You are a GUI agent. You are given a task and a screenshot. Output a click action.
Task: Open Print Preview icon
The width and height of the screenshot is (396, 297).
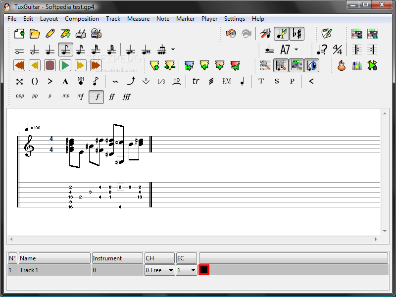[x=96, y=34]
